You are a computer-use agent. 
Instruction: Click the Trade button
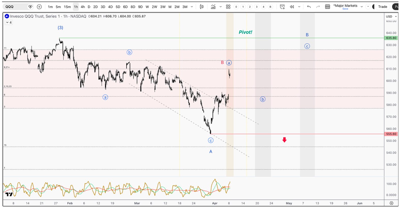click(382, 7)
